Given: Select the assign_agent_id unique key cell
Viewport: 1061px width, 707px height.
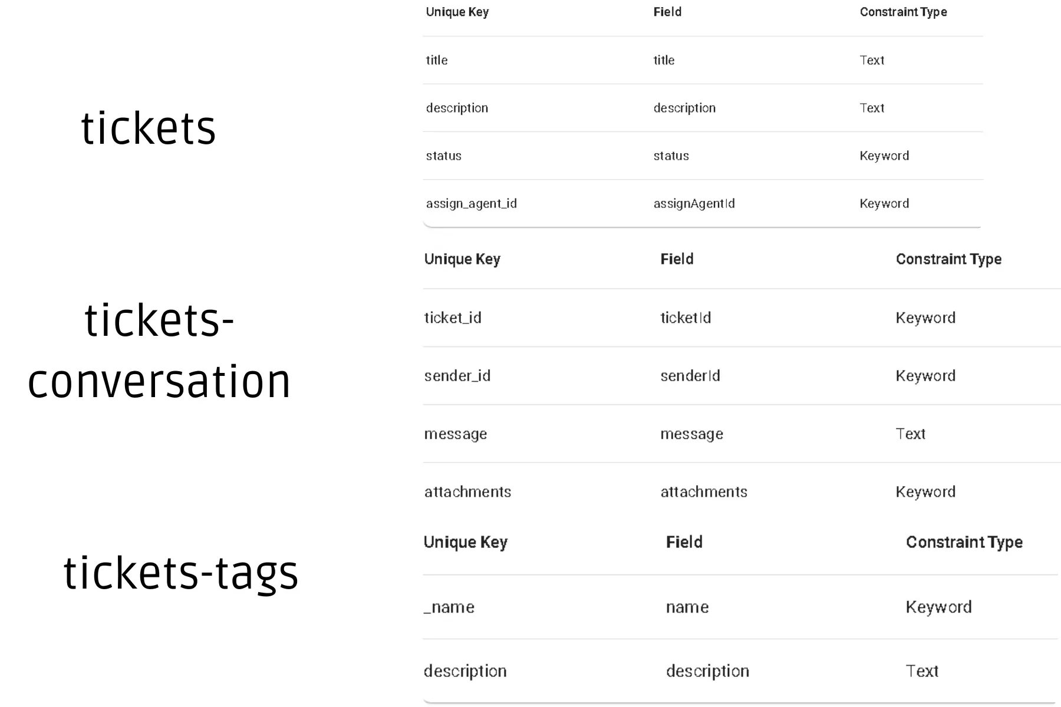Looking at the screenshot, I should (x=471, y=204).
